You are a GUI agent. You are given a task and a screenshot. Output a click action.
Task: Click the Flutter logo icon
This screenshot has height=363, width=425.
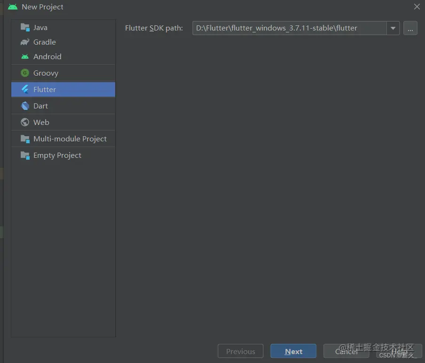[25, 89]
